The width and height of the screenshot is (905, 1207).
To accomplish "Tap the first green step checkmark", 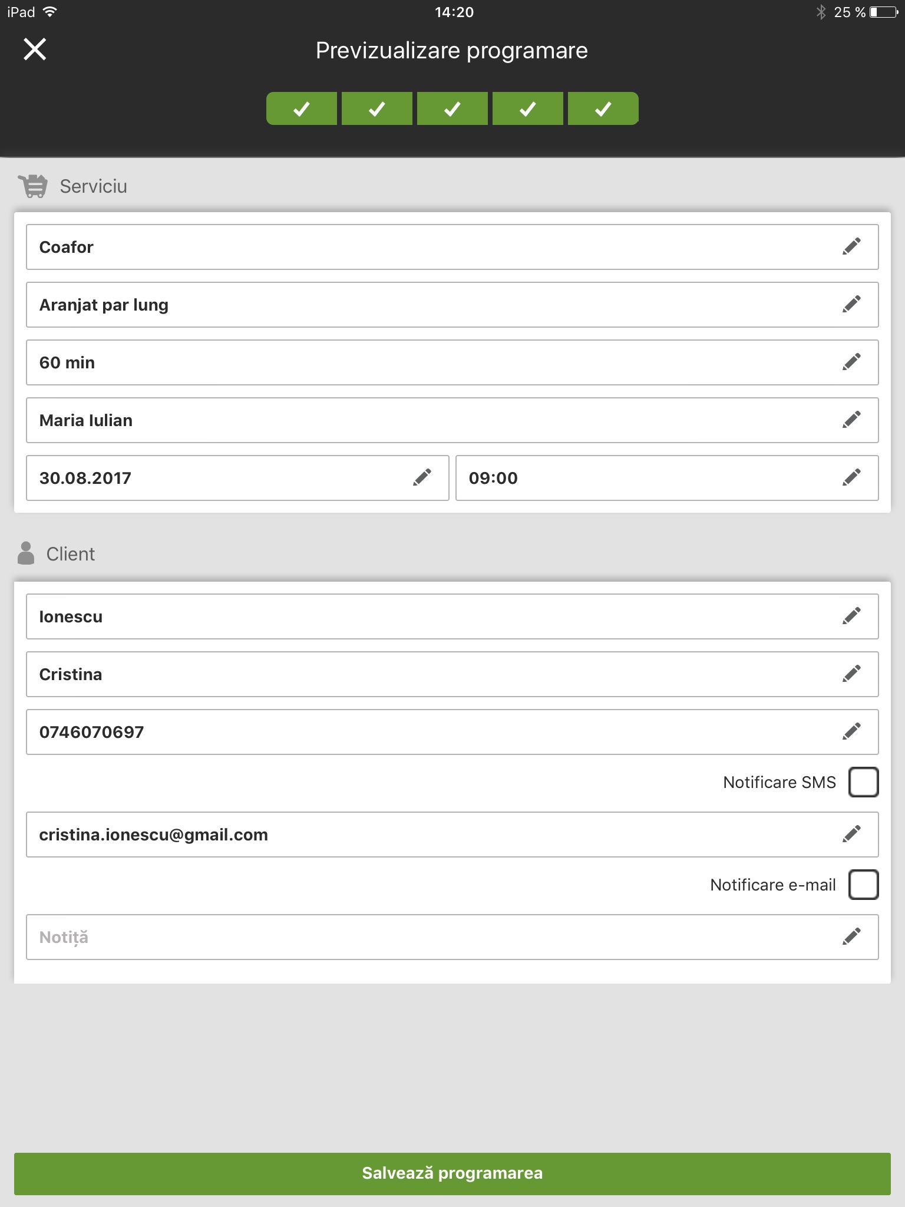I will pos(302,108).
